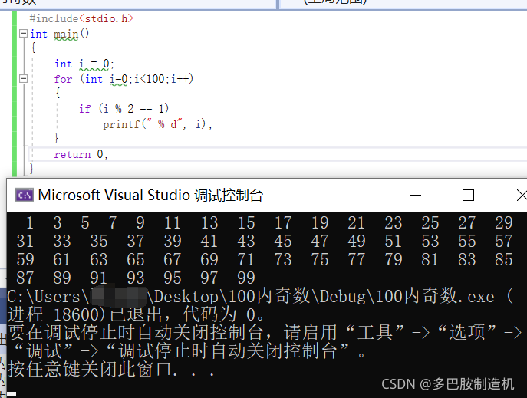The width and height of the screenshot is (527, 398).
Task: Click the number 99 in console output
Action: click(246, 278)
